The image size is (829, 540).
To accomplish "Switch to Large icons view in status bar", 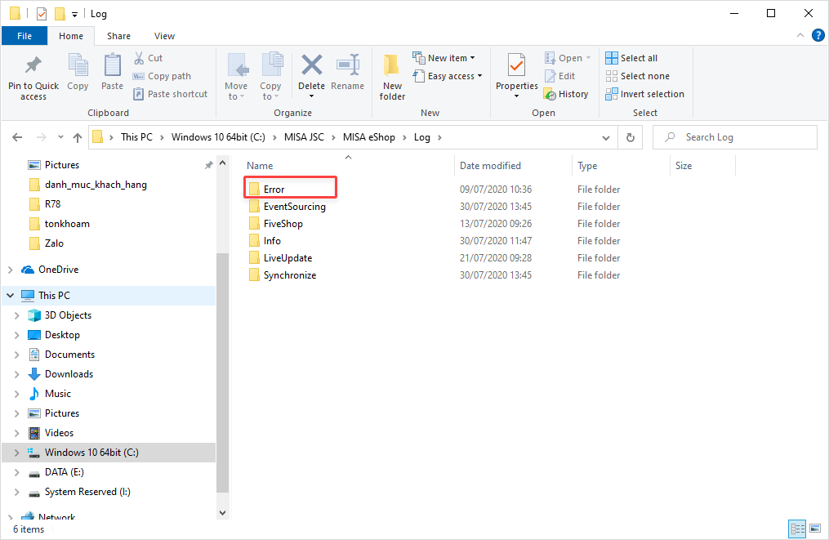I will 815,529.
